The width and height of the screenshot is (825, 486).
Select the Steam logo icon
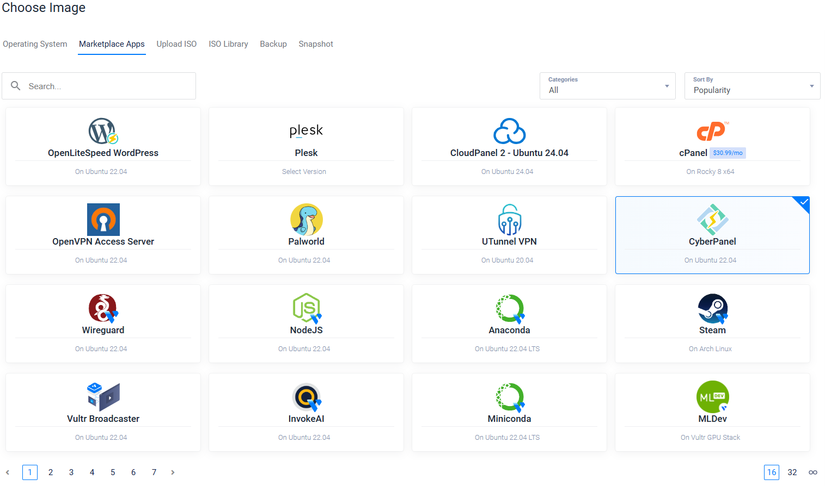[x=713, y=308]
